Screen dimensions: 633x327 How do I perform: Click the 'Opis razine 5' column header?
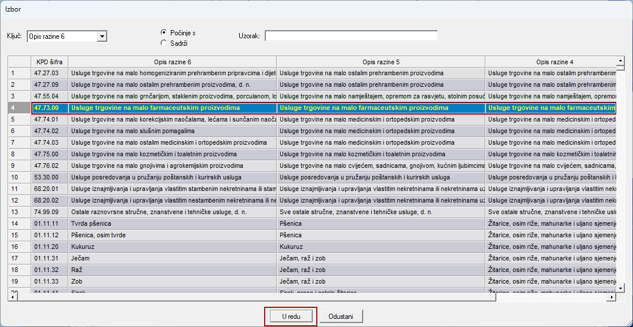click(380, 61)
